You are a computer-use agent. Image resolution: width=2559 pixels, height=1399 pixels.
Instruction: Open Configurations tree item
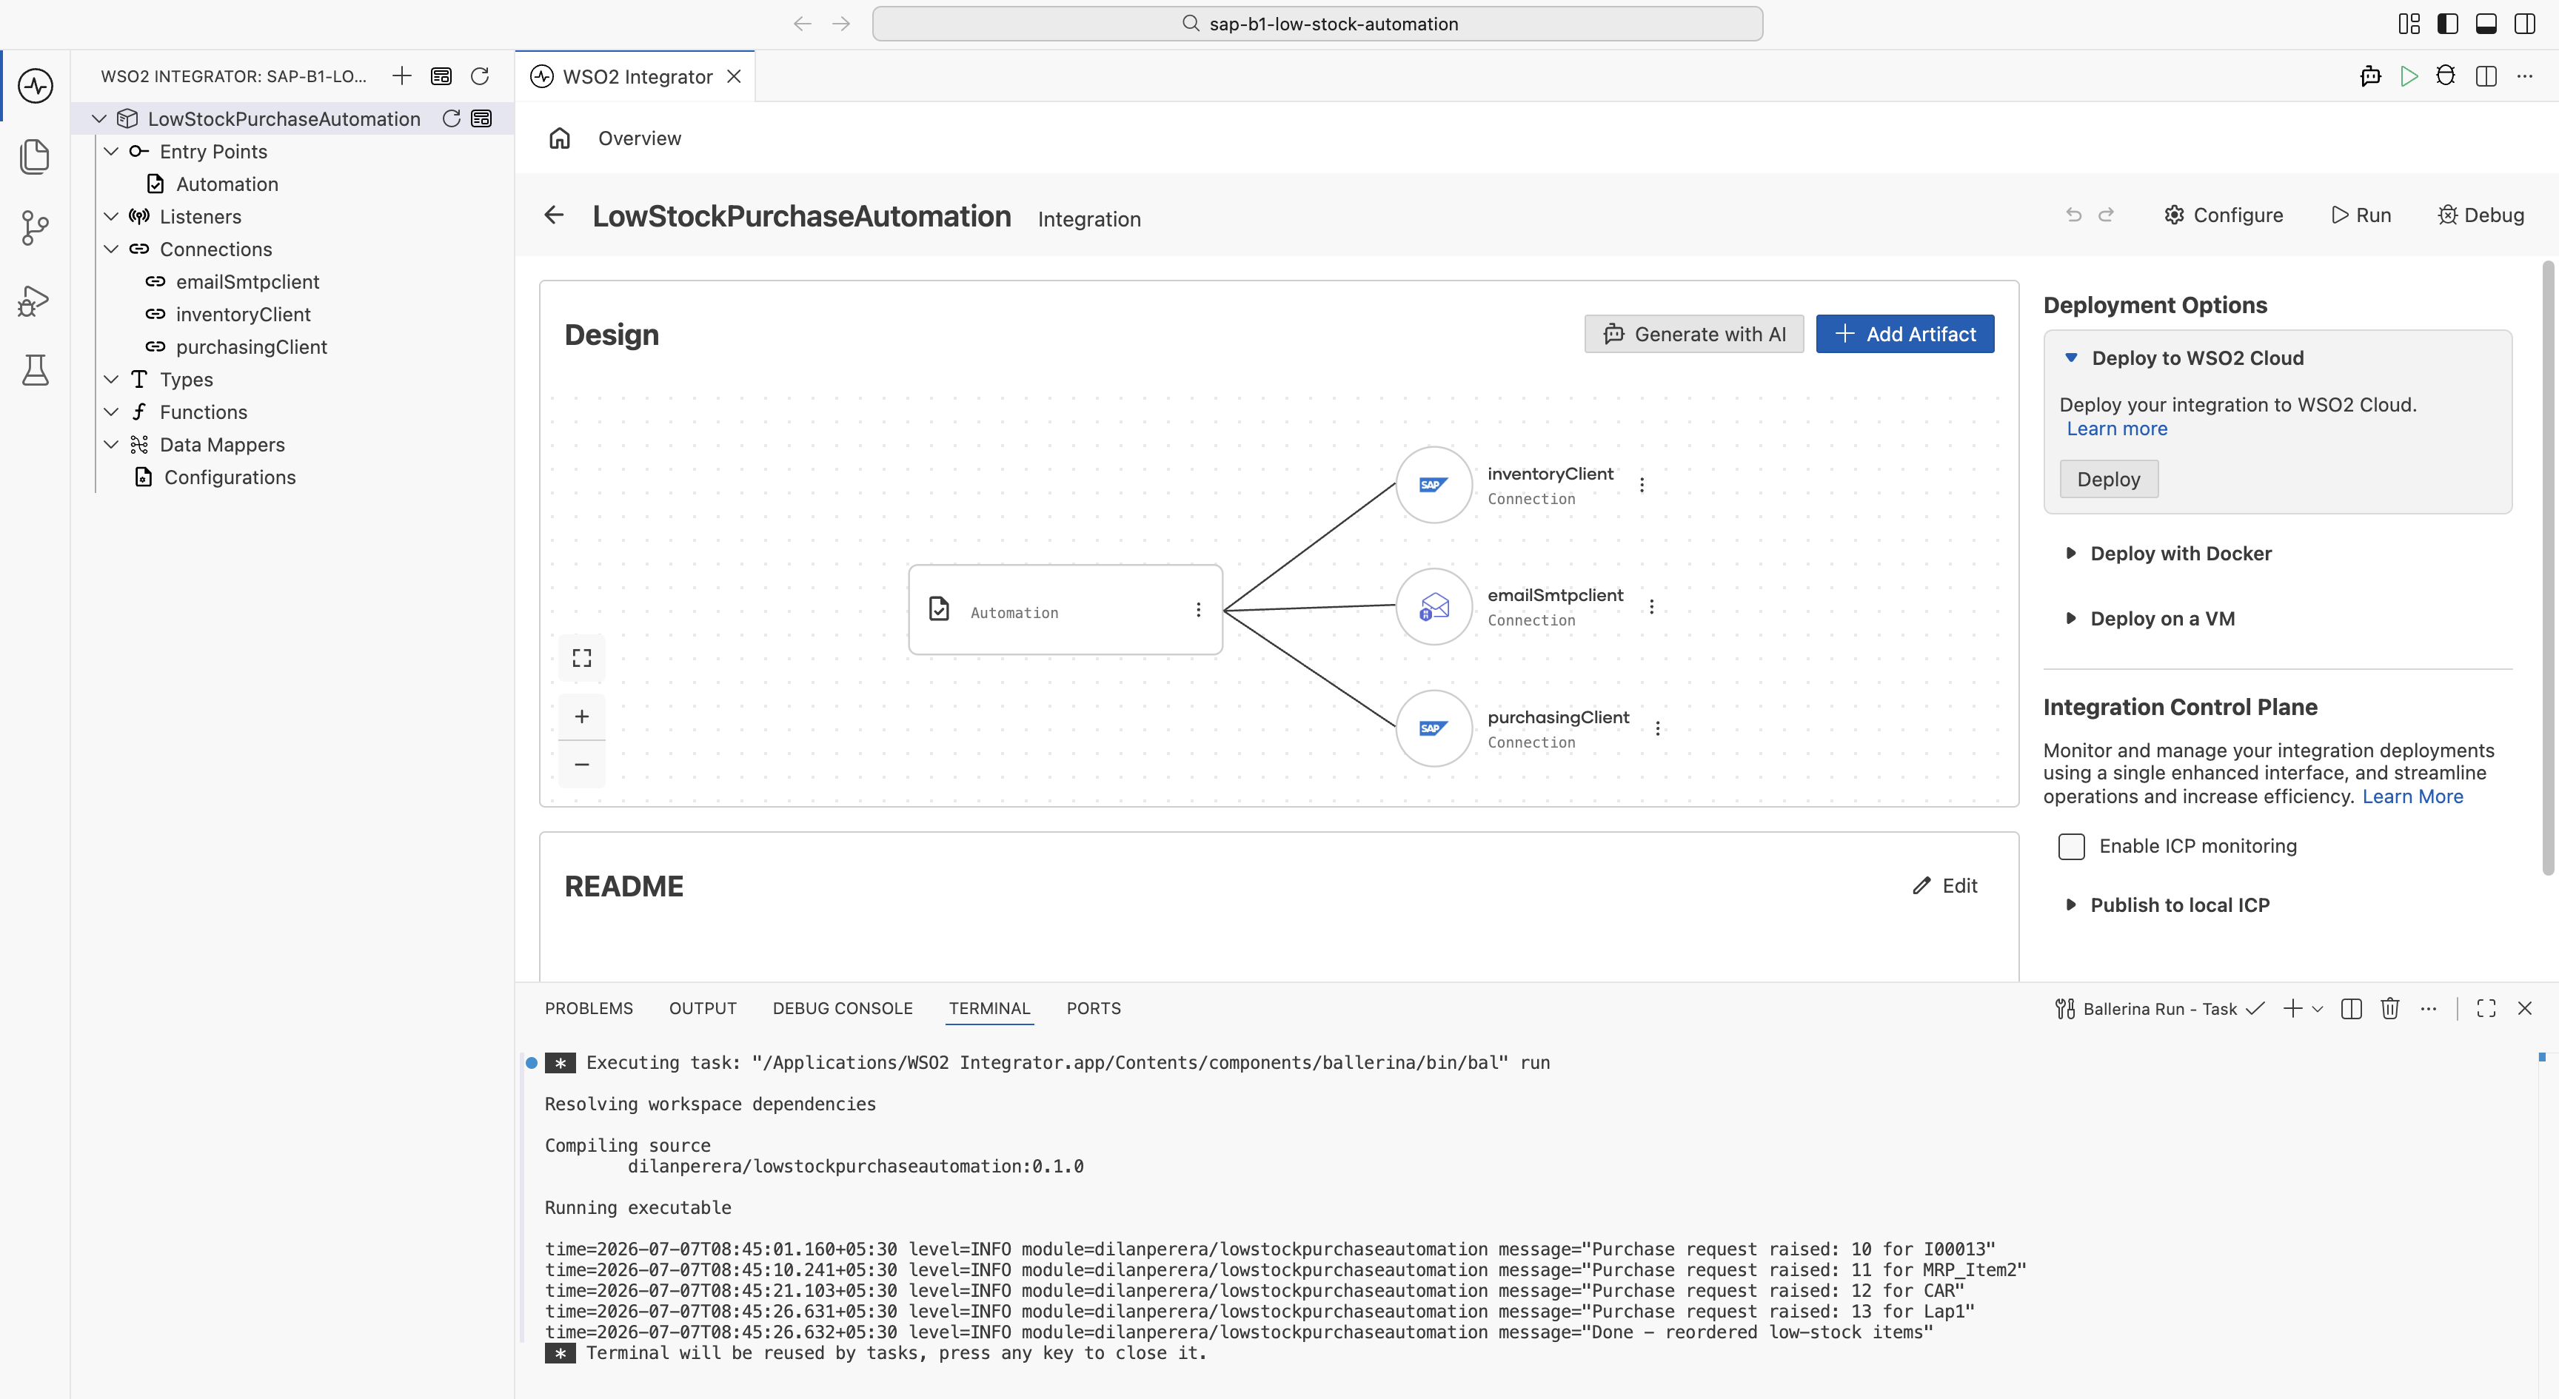tap(230, 477)
